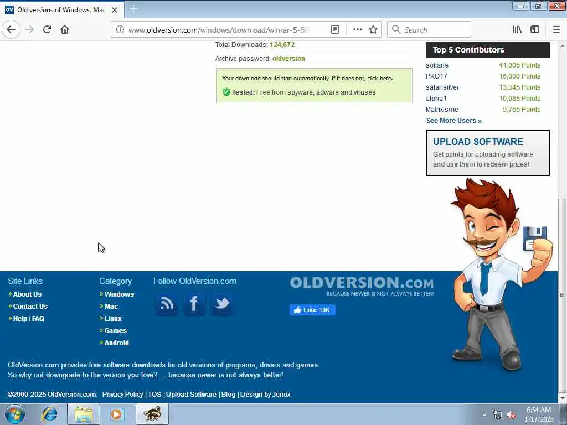Open the Blog footer link
The height and width of the screenshot is (425, 567).
point(228,395)
